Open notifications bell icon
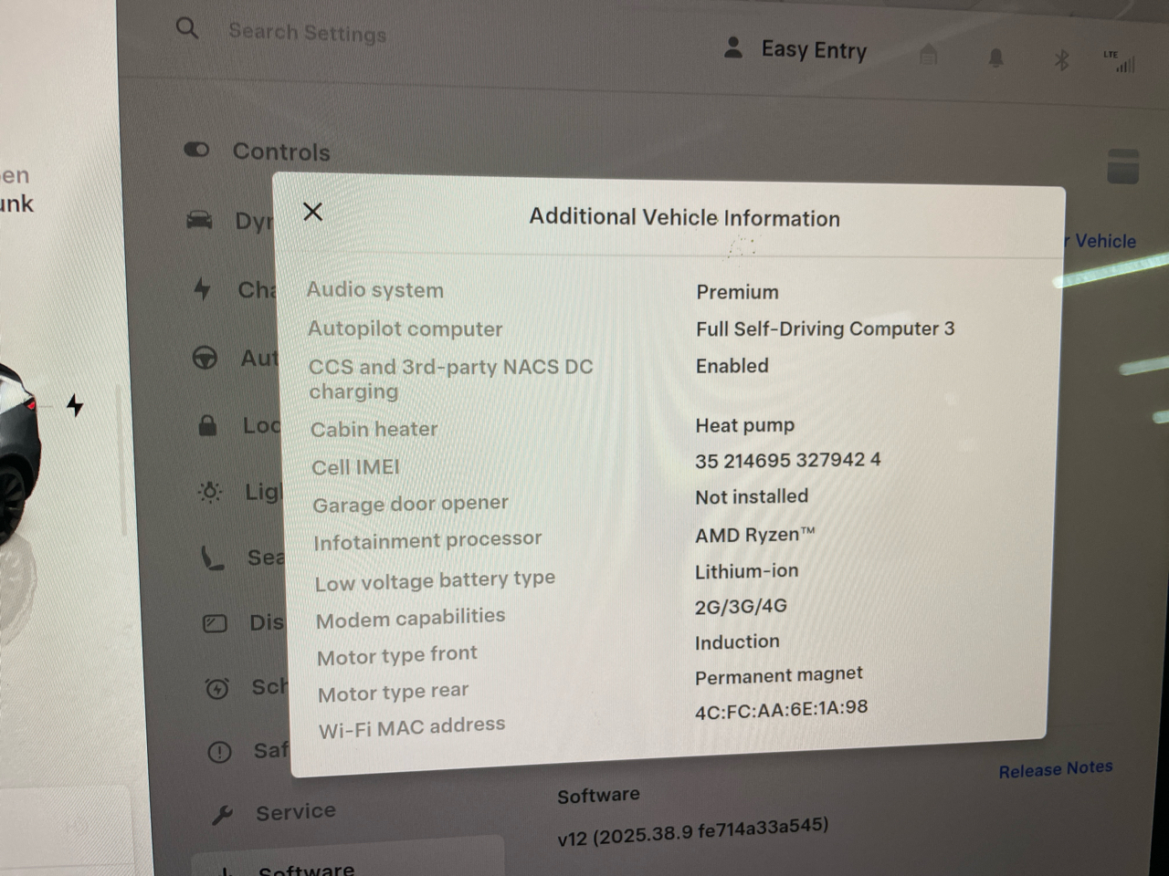Screen dimensions: 1169x876 995,58
